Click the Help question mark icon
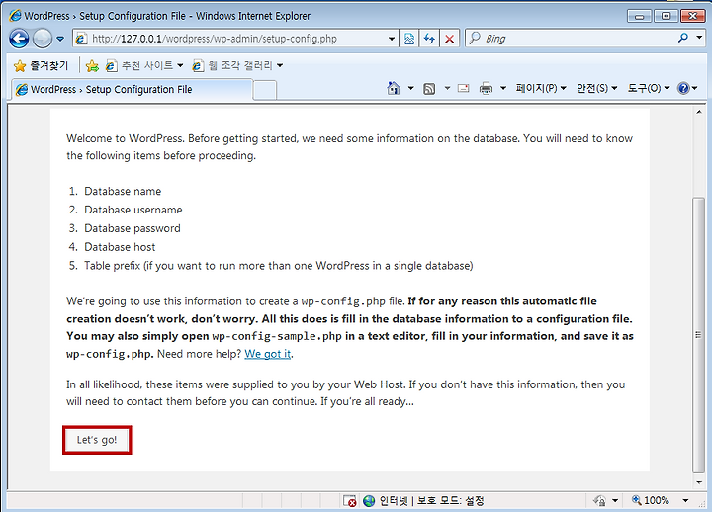Screen dimensions: 712x512 click(x=683, y=88)
